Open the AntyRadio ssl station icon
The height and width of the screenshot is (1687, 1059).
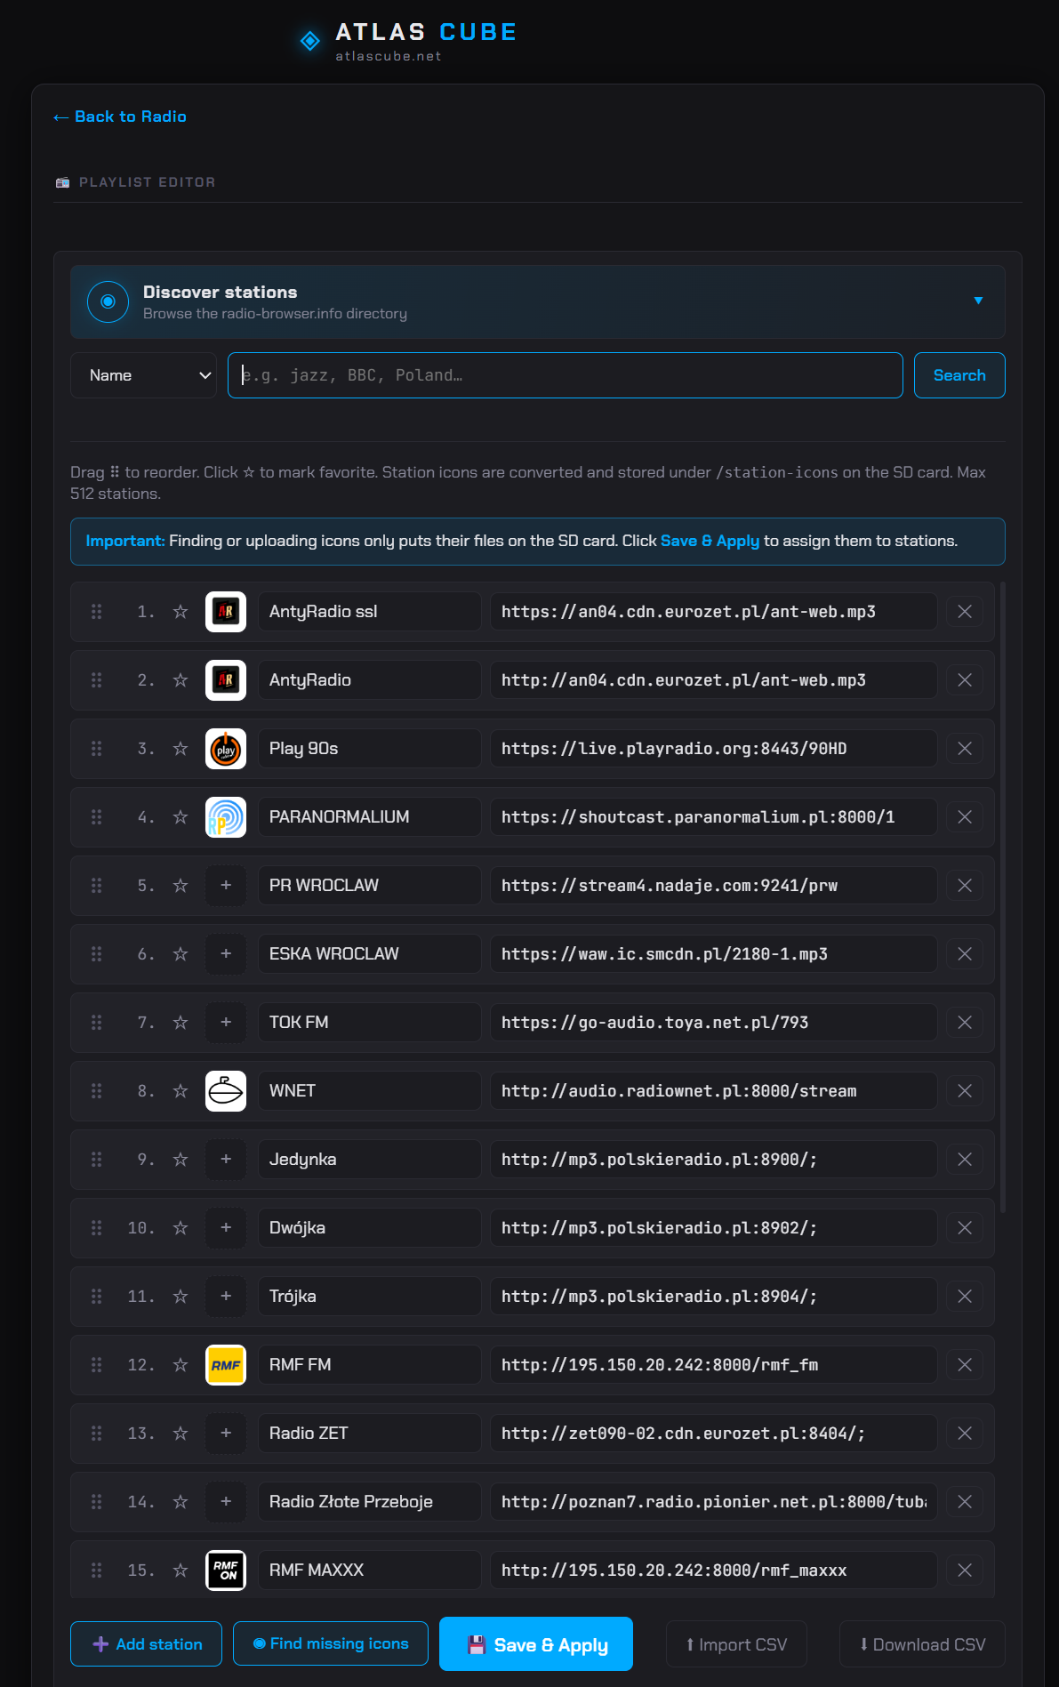click(x=226, y=612)
